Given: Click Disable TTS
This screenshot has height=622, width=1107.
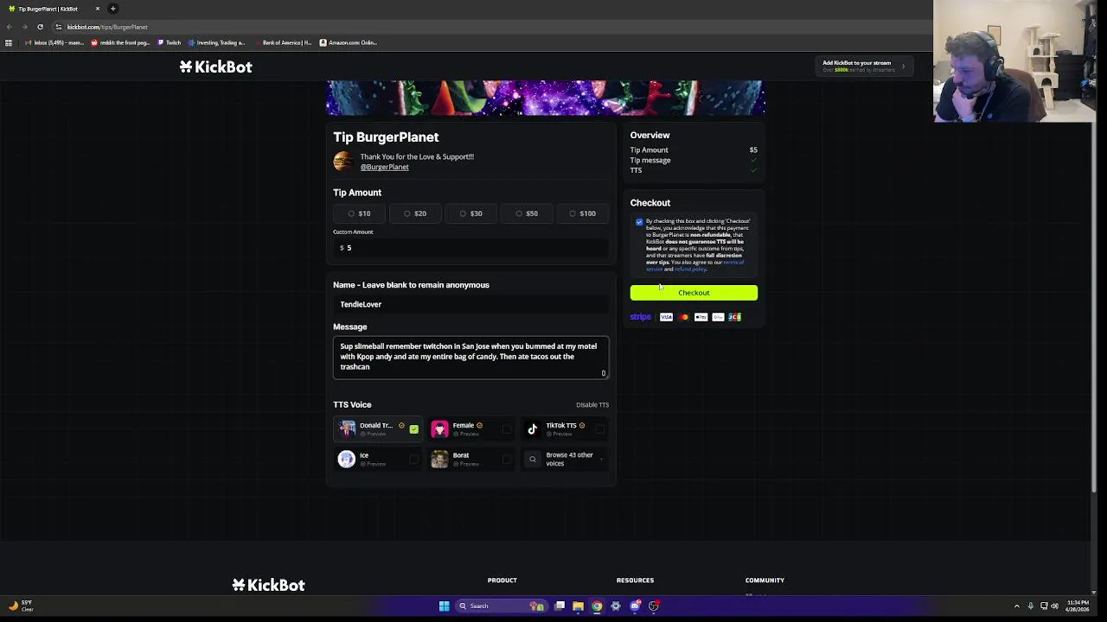Looking at the screenshot, I should [x=592, y=404].
